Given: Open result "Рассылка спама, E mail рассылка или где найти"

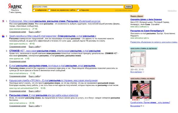Looking at the screenshot, I should click(44, 95).
